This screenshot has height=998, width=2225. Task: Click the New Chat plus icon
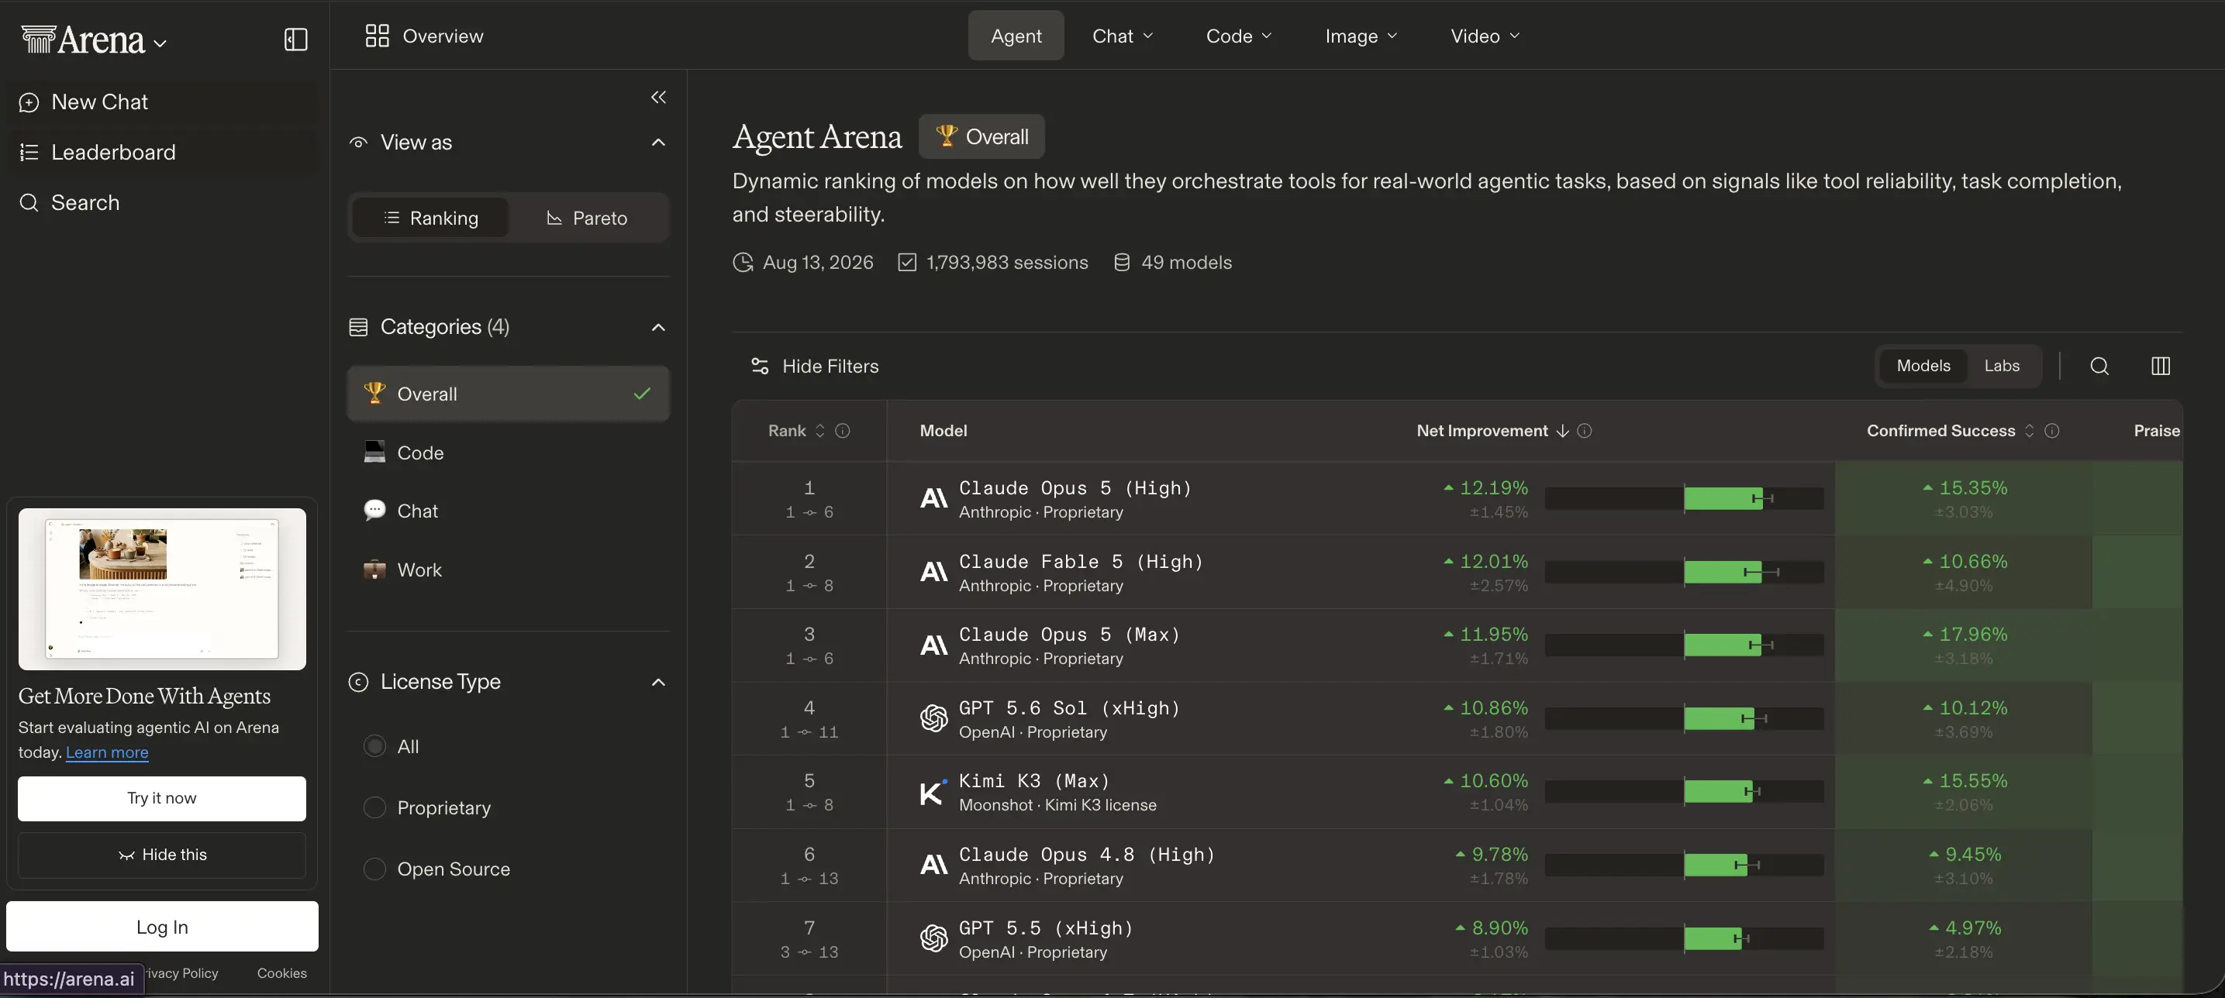pyautogui.click(x=29, y=102)
